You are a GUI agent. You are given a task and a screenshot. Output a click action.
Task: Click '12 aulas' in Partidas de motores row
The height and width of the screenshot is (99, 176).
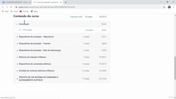click(86, 71)
